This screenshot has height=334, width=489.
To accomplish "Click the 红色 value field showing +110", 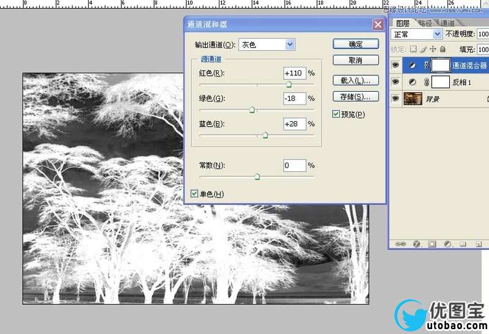I will click(295, 73).
